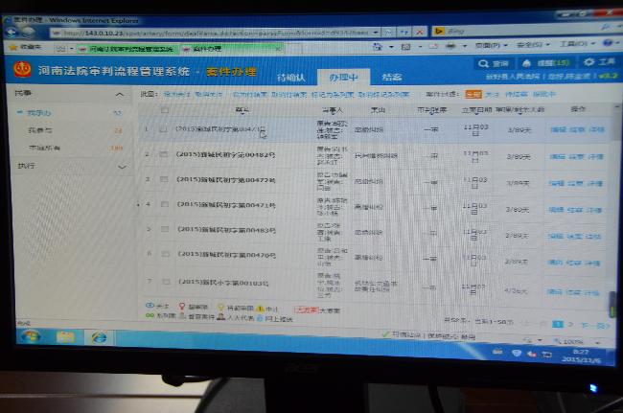This screenshot has height=413, width=623.
Task: Open the 工具(O) IE dropdown menu
Action: [577, 43]
